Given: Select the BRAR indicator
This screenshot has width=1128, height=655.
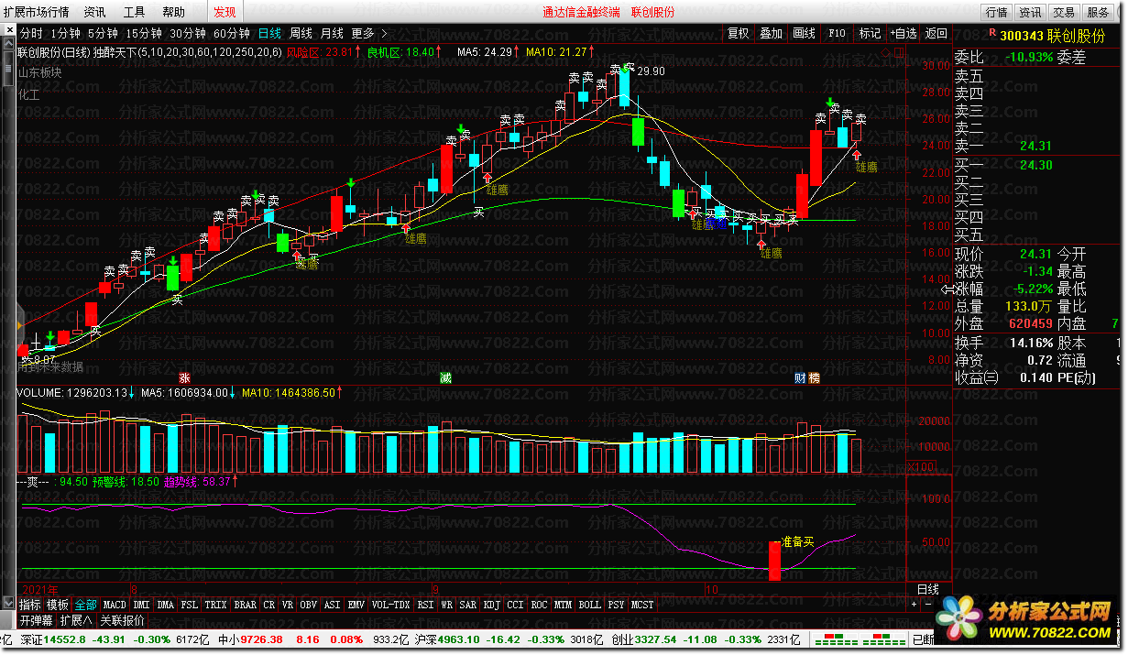Looking at the screenshot, I should pos(246,605).
